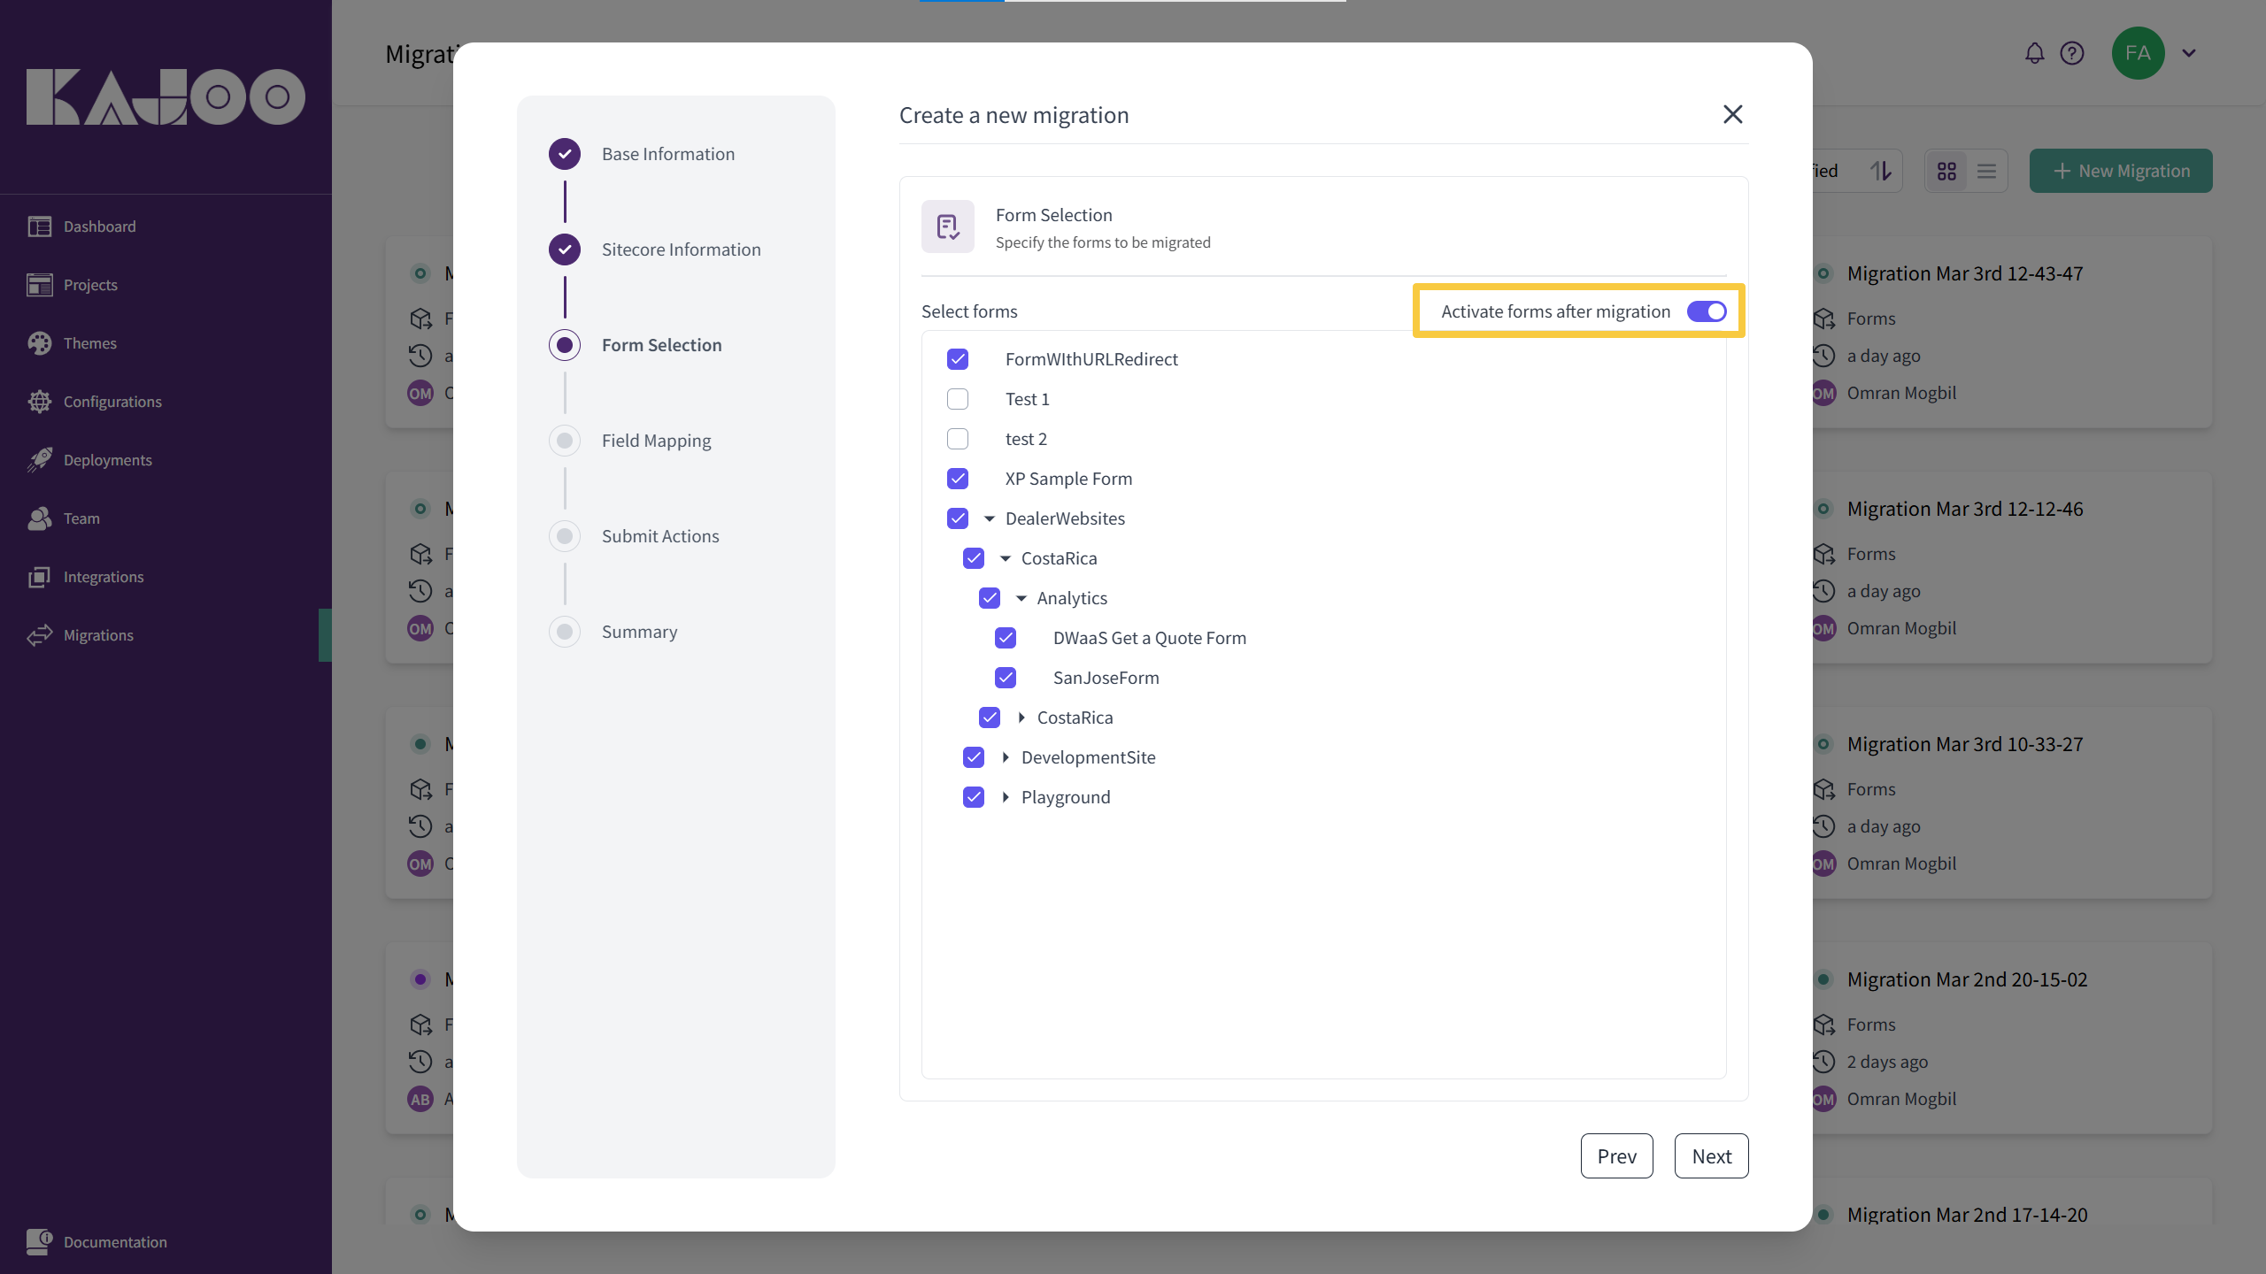
Task: Switch to list view icon
Action: (1986, 171)
